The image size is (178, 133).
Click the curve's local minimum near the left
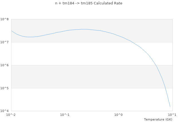point(31,37)
